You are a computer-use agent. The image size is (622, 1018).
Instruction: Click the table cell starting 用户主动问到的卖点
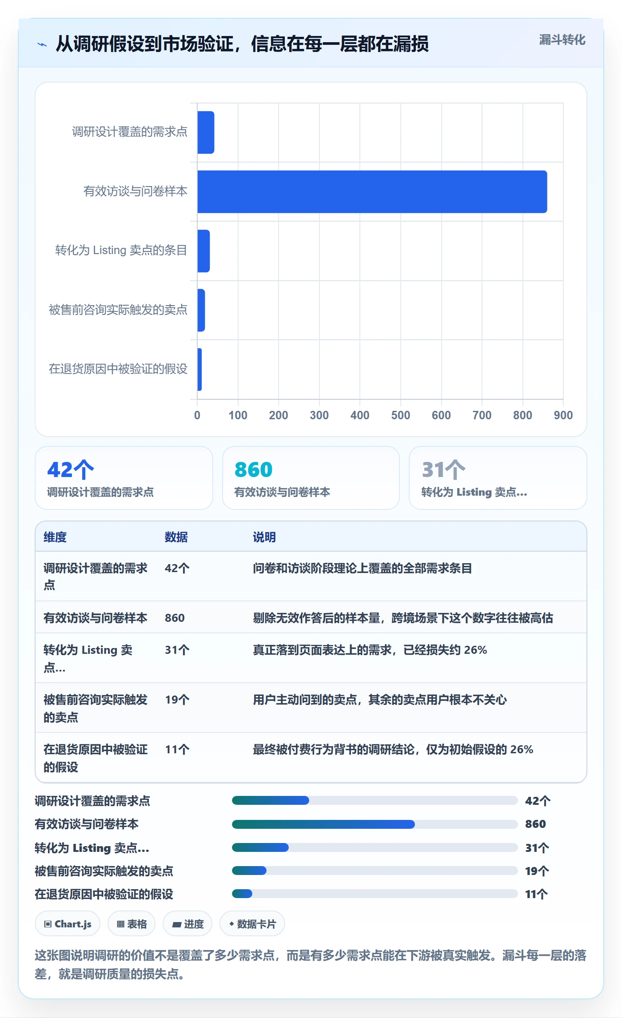click(x=380, y=700)
